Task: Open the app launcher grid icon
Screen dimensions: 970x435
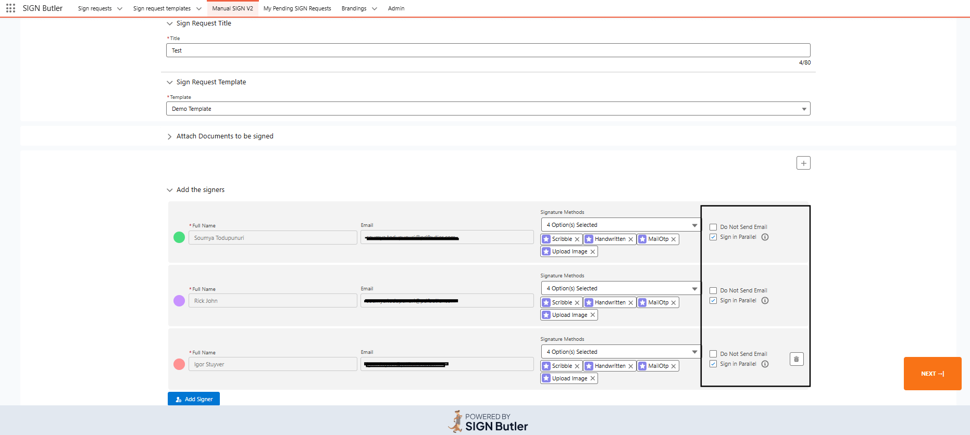Action: [x=10, y=8]
